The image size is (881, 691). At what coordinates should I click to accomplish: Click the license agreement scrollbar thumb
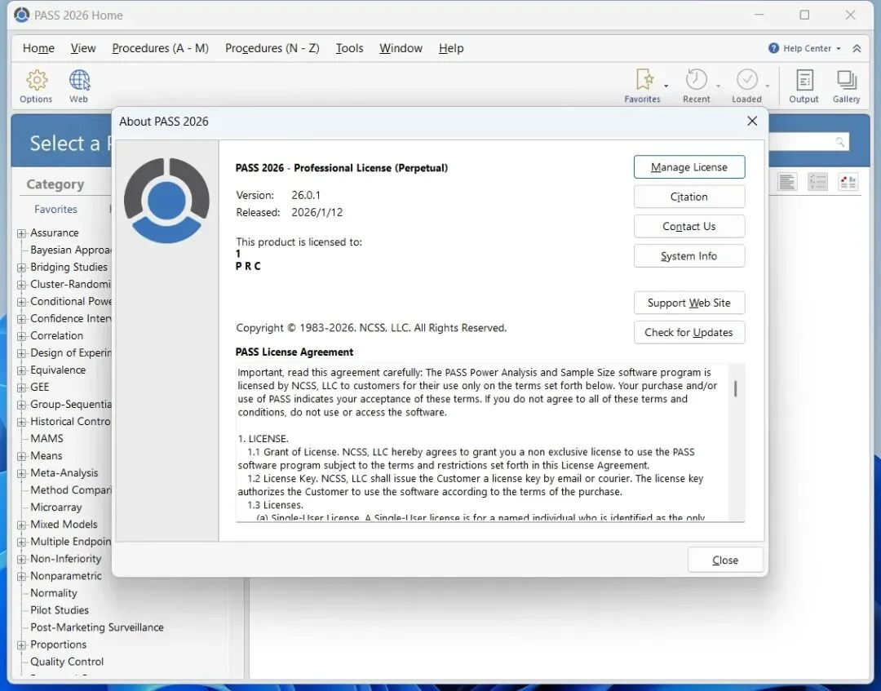pos(736,388)
